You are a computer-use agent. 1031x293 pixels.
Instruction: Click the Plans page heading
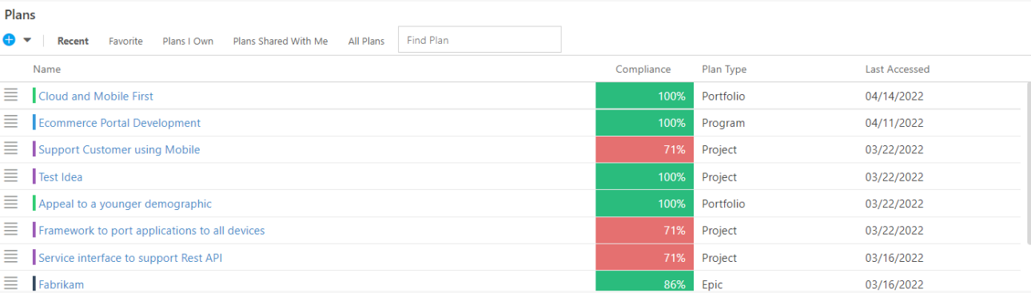pos(20,15)
